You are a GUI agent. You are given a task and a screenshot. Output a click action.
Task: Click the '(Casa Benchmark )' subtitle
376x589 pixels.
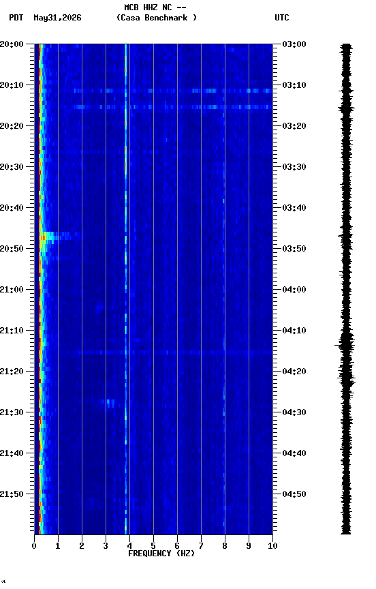point(157,18)
